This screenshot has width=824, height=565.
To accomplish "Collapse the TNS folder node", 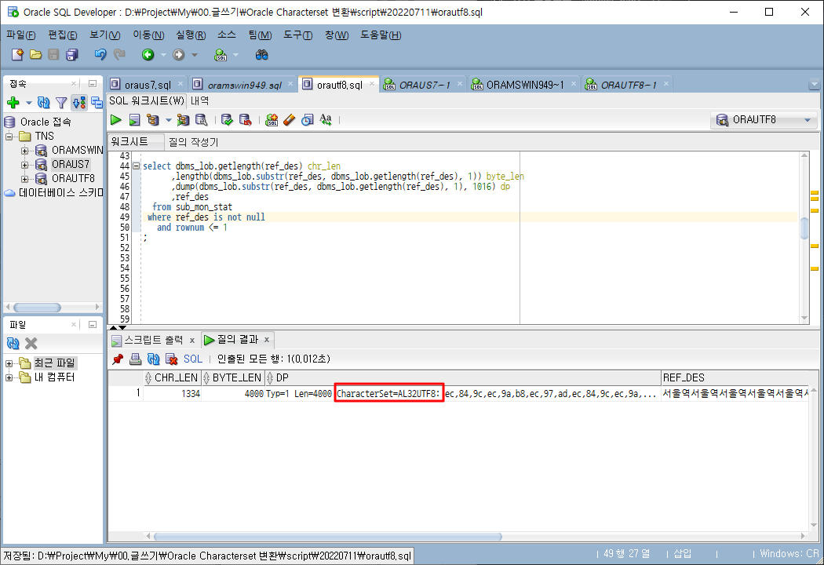I will (9, 136).
